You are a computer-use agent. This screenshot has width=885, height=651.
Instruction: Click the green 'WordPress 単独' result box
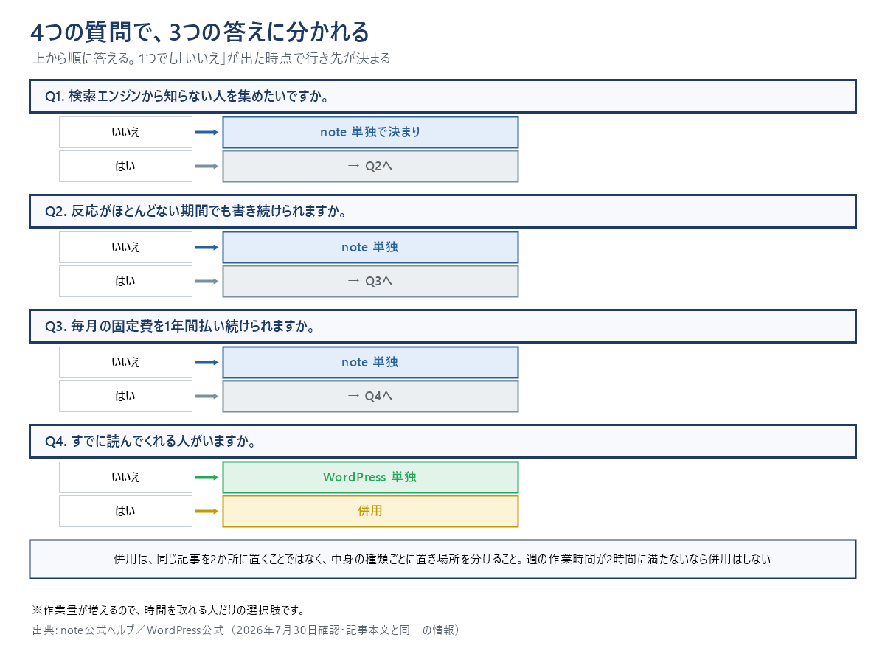tap(370, 477)
